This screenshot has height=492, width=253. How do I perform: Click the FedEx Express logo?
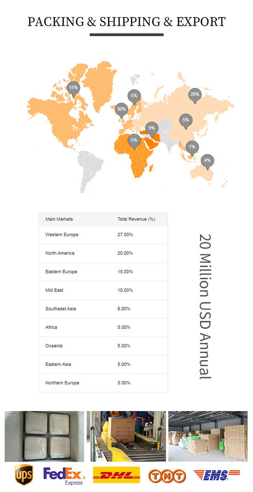64,476
